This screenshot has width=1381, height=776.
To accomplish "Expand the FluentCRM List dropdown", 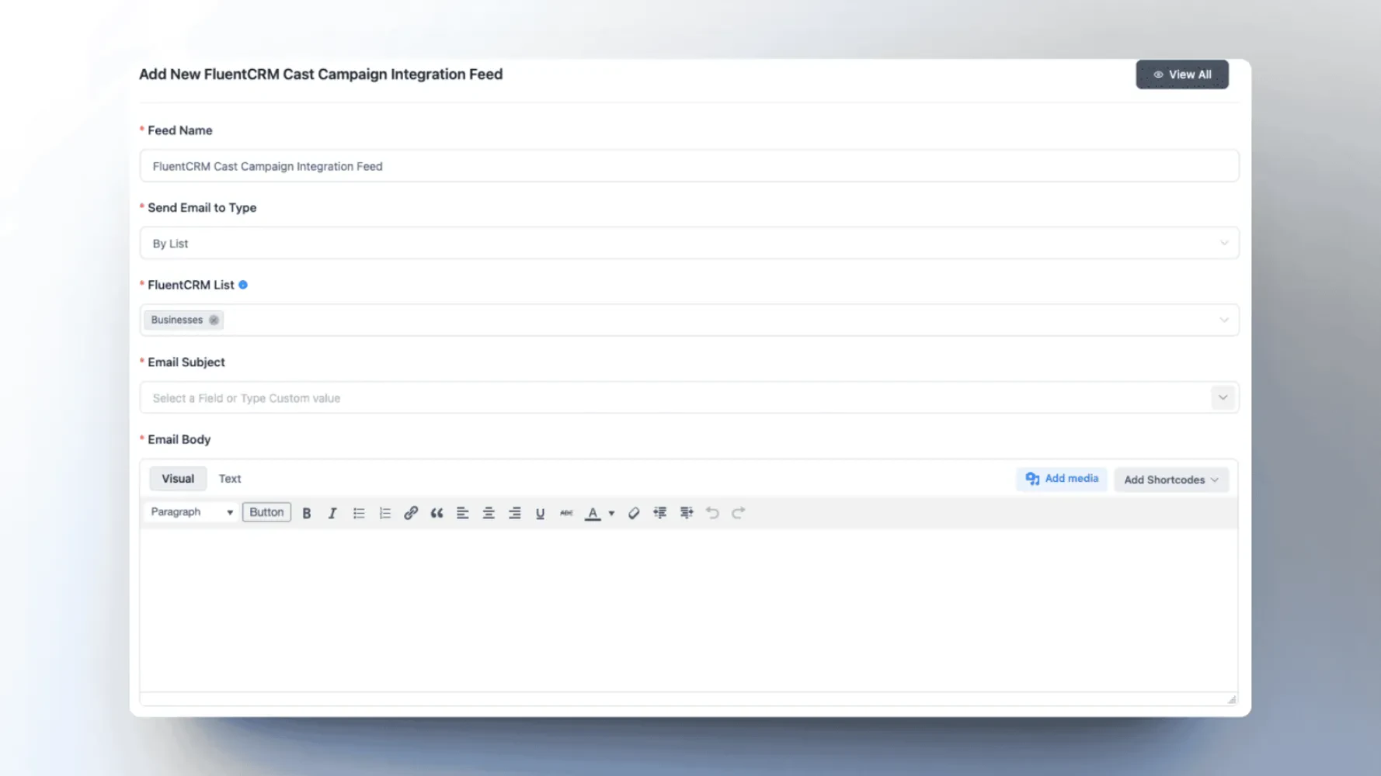I will click(x=1224, y=320).
